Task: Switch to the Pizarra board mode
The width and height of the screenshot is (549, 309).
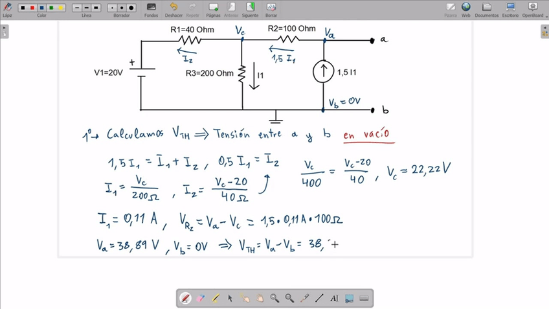Action: pyautogui.click(x=451, y=10)
